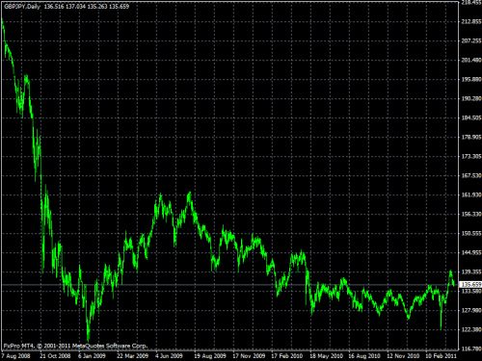Image resolution: width=482 pixels, height=361 pixels.
Task: Click the 7 Aug 2008 date label
Action: tap(15, 356)
